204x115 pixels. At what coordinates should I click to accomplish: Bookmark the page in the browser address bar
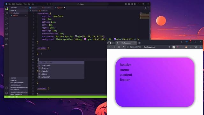coord(169,47)
